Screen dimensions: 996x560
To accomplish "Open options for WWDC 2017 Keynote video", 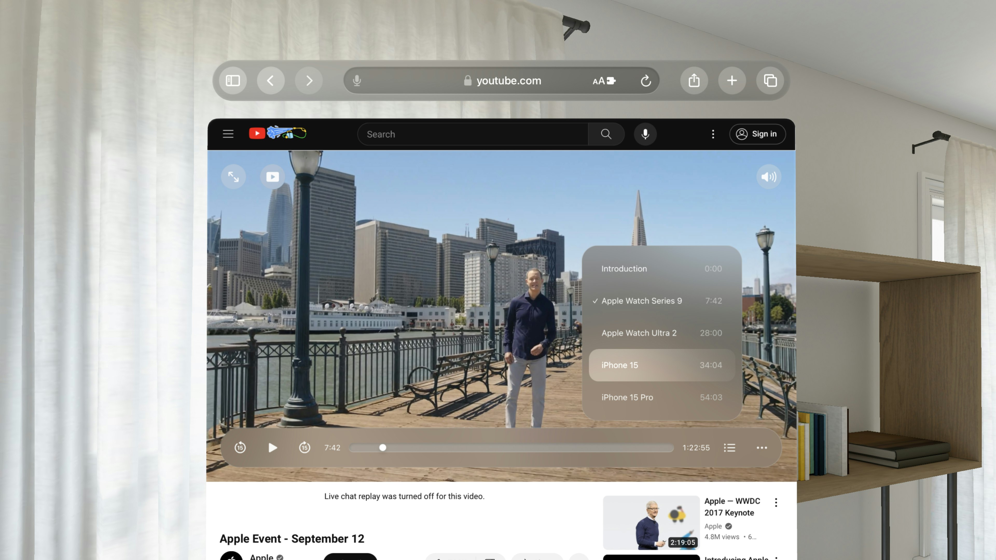I will pyautogui.click(x=776, y=502).
